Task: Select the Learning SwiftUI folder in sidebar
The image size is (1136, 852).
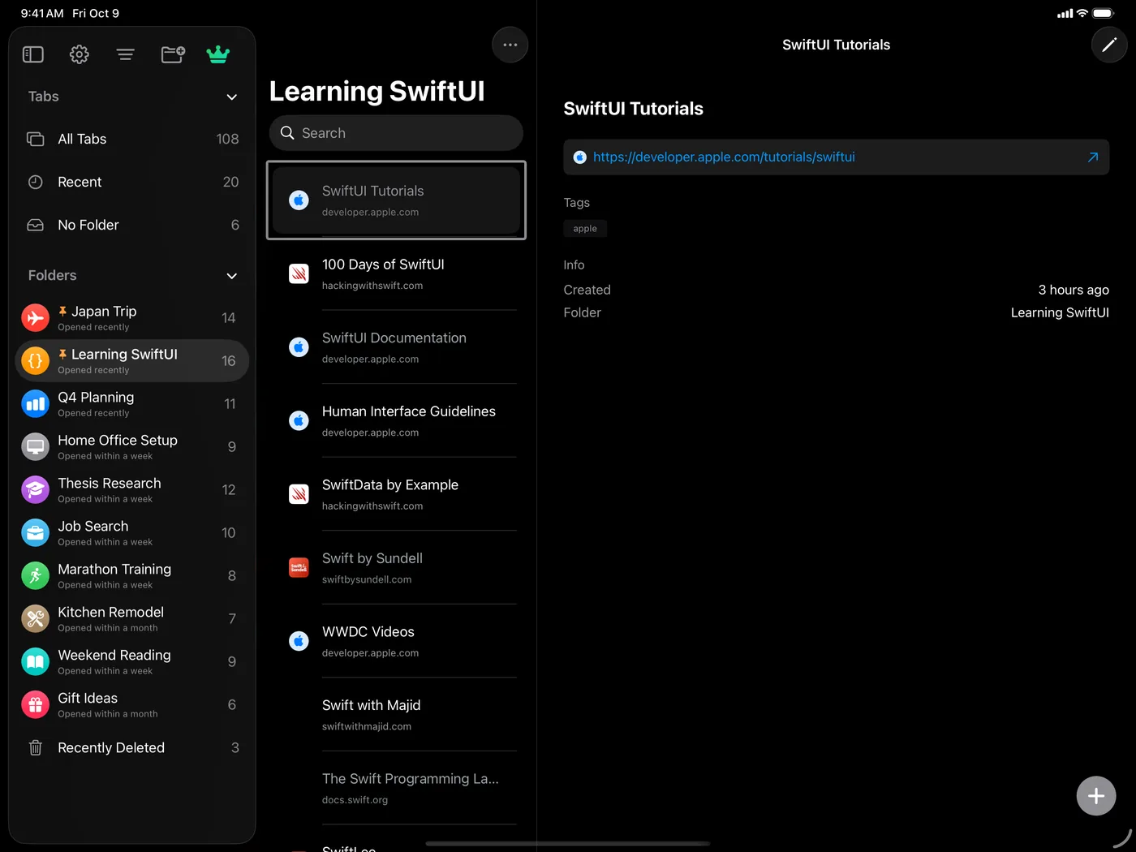Action: (132, 361)
